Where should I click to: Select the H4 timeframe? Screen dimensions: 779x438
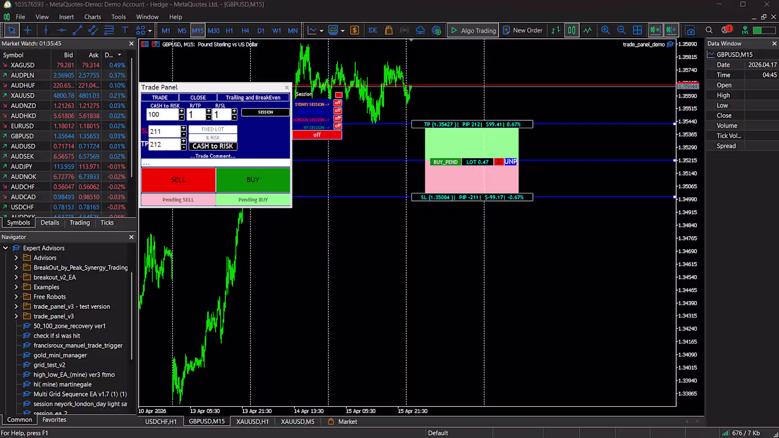tap(245, 31)
